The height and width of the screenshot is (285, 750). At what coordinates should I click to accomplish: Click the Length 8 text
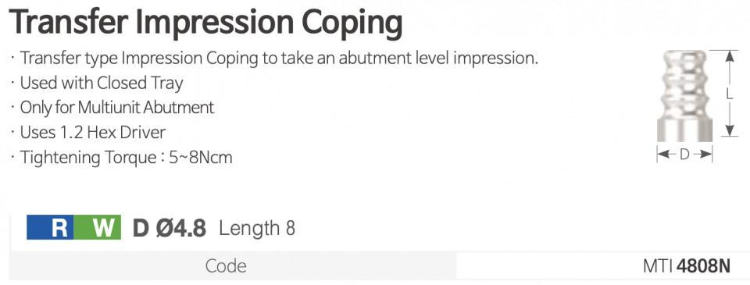point(257,229)
